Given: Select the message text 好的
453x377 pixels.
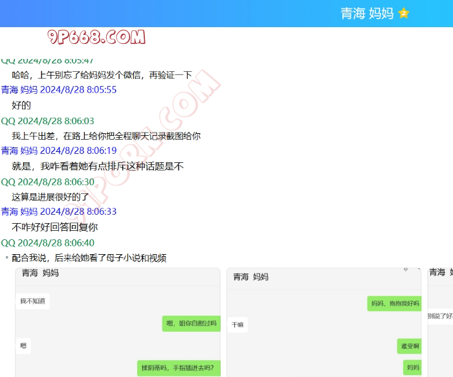Looking at the screenshot, I should [21, 105].
